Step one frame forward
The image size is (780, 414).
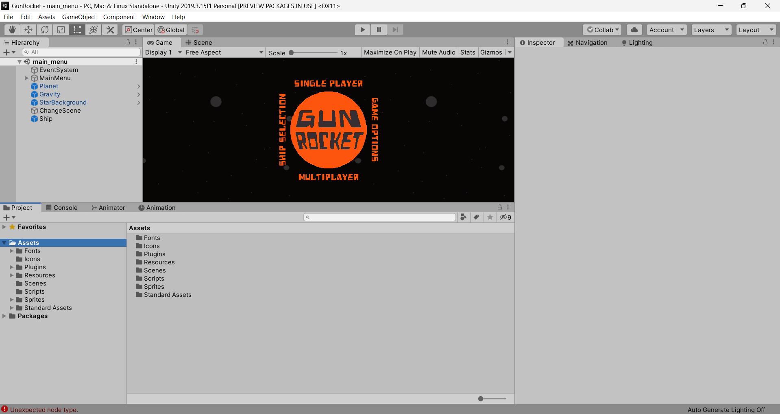pos(395,30)
